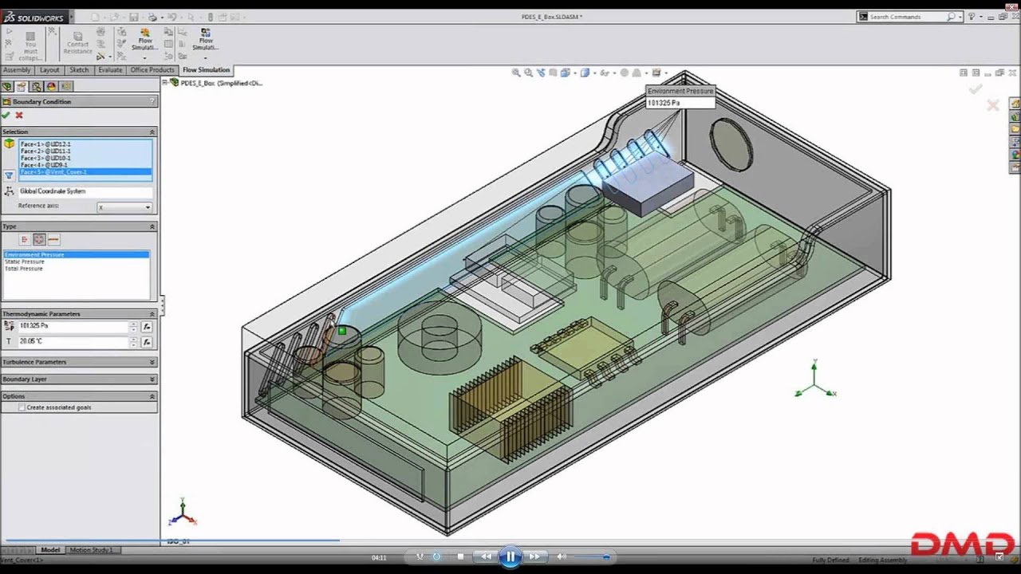
Task: Switch to Assembly tab
Action: coord(17,70)
